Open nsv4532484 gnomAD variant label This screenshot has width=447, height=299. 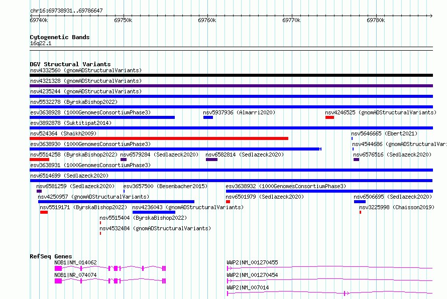pos(155,228)
